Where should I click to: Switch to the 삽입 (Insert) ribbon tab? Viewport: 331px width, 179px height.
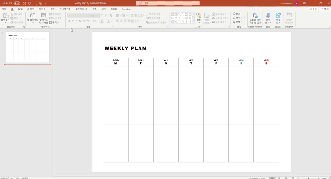tap(20, 9)
